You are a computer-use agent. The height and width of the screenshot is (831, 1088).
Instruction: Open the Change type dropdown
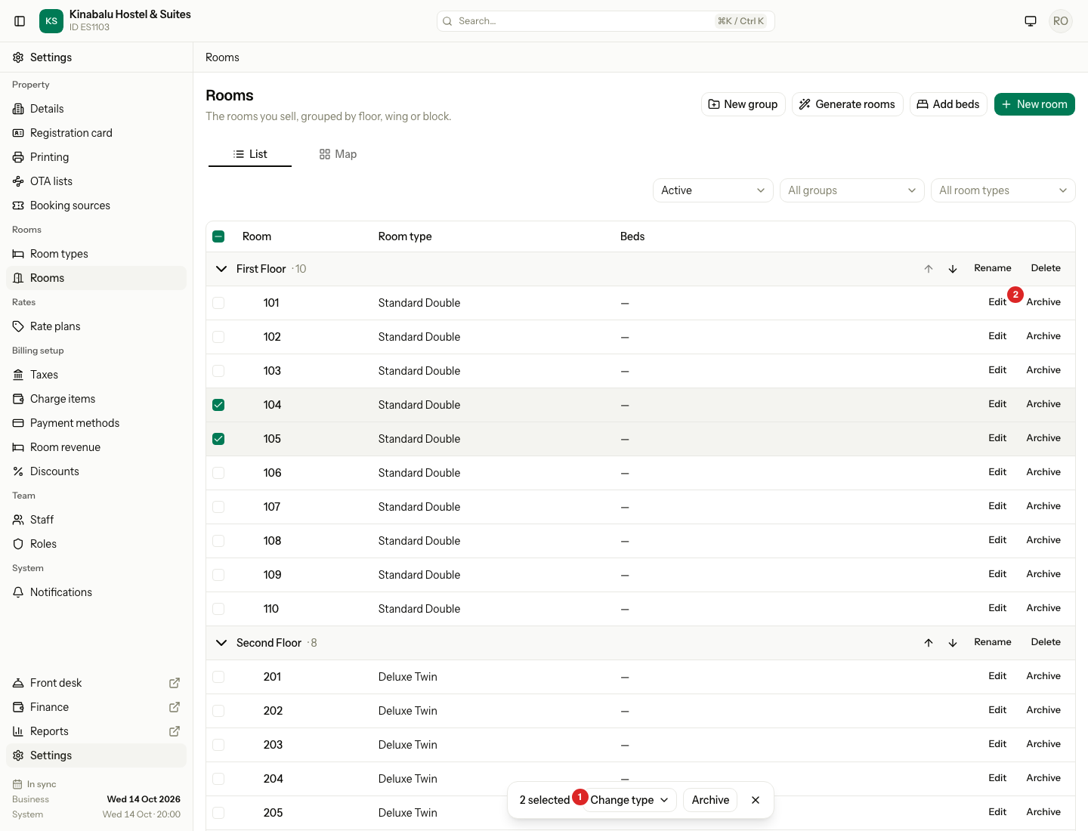click(x=629, y=800)
